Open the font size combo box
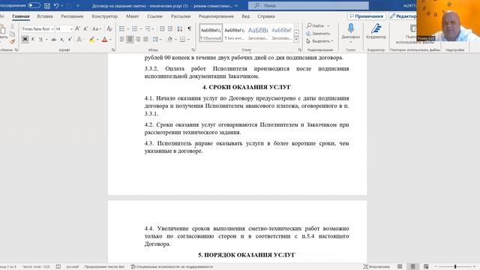Viewport: 480px width, 270px height. 64,28
